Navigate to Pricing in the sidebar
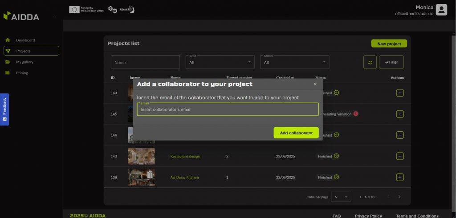 22,73
